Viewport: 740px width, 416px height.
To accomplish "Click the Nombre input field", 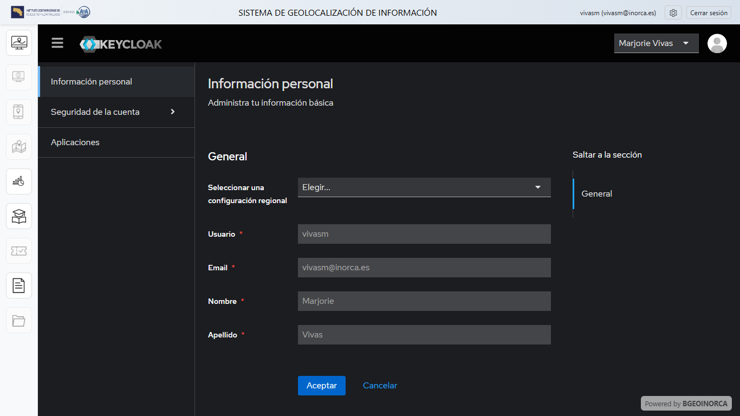I will 424,301.
